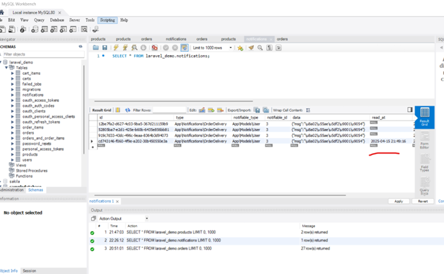The width and height of the screenshot is (444, 274).
Task: Commit the transaction
Action: pos(166,48)
